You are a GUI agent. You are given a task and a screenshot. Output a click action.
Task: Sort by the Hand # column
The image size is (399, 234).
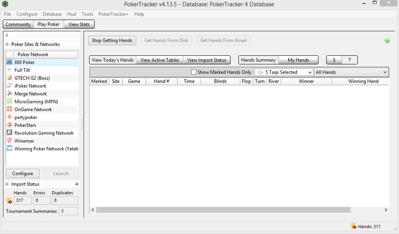[161, 81]
